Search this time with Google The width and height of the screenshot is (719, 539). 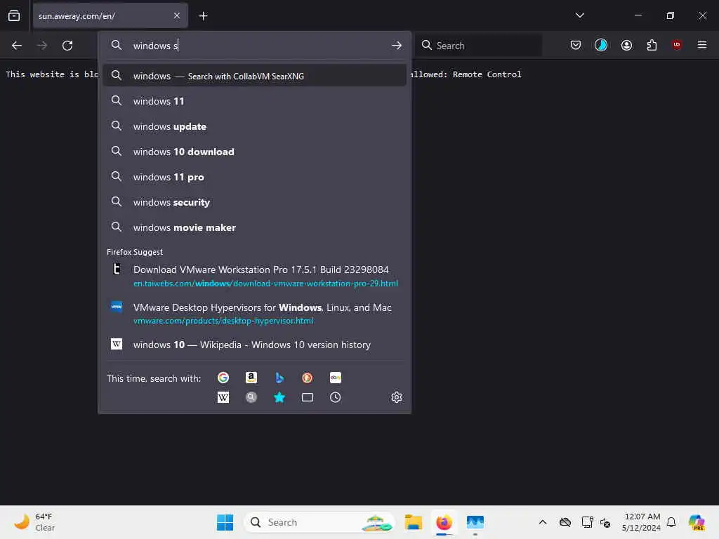pos(223,378)
